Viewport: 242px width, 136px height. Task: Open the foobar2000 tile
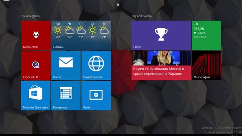[36, 35]
